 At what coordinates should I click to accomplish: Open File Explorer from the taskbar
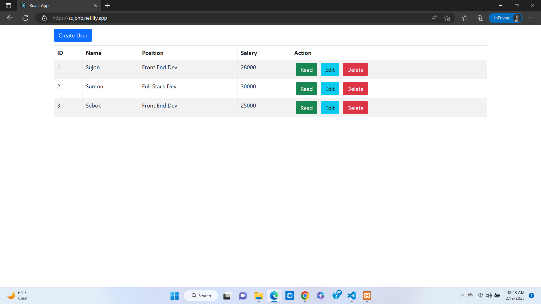[x=259, y=296]
